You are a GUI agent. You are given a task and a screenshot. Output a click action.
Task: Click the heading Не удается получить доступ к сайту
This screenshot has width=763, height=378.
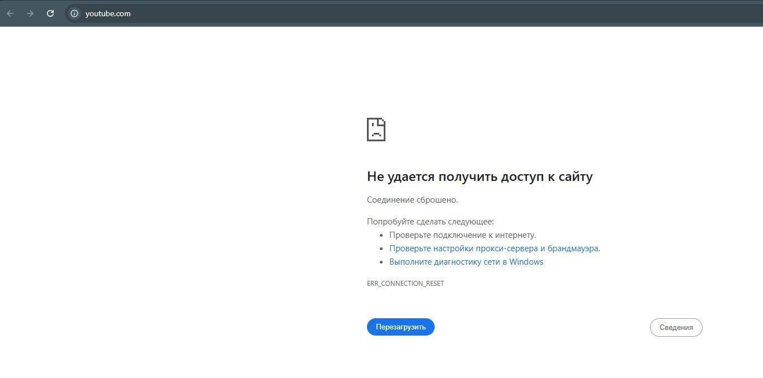(x=479, y=176)
